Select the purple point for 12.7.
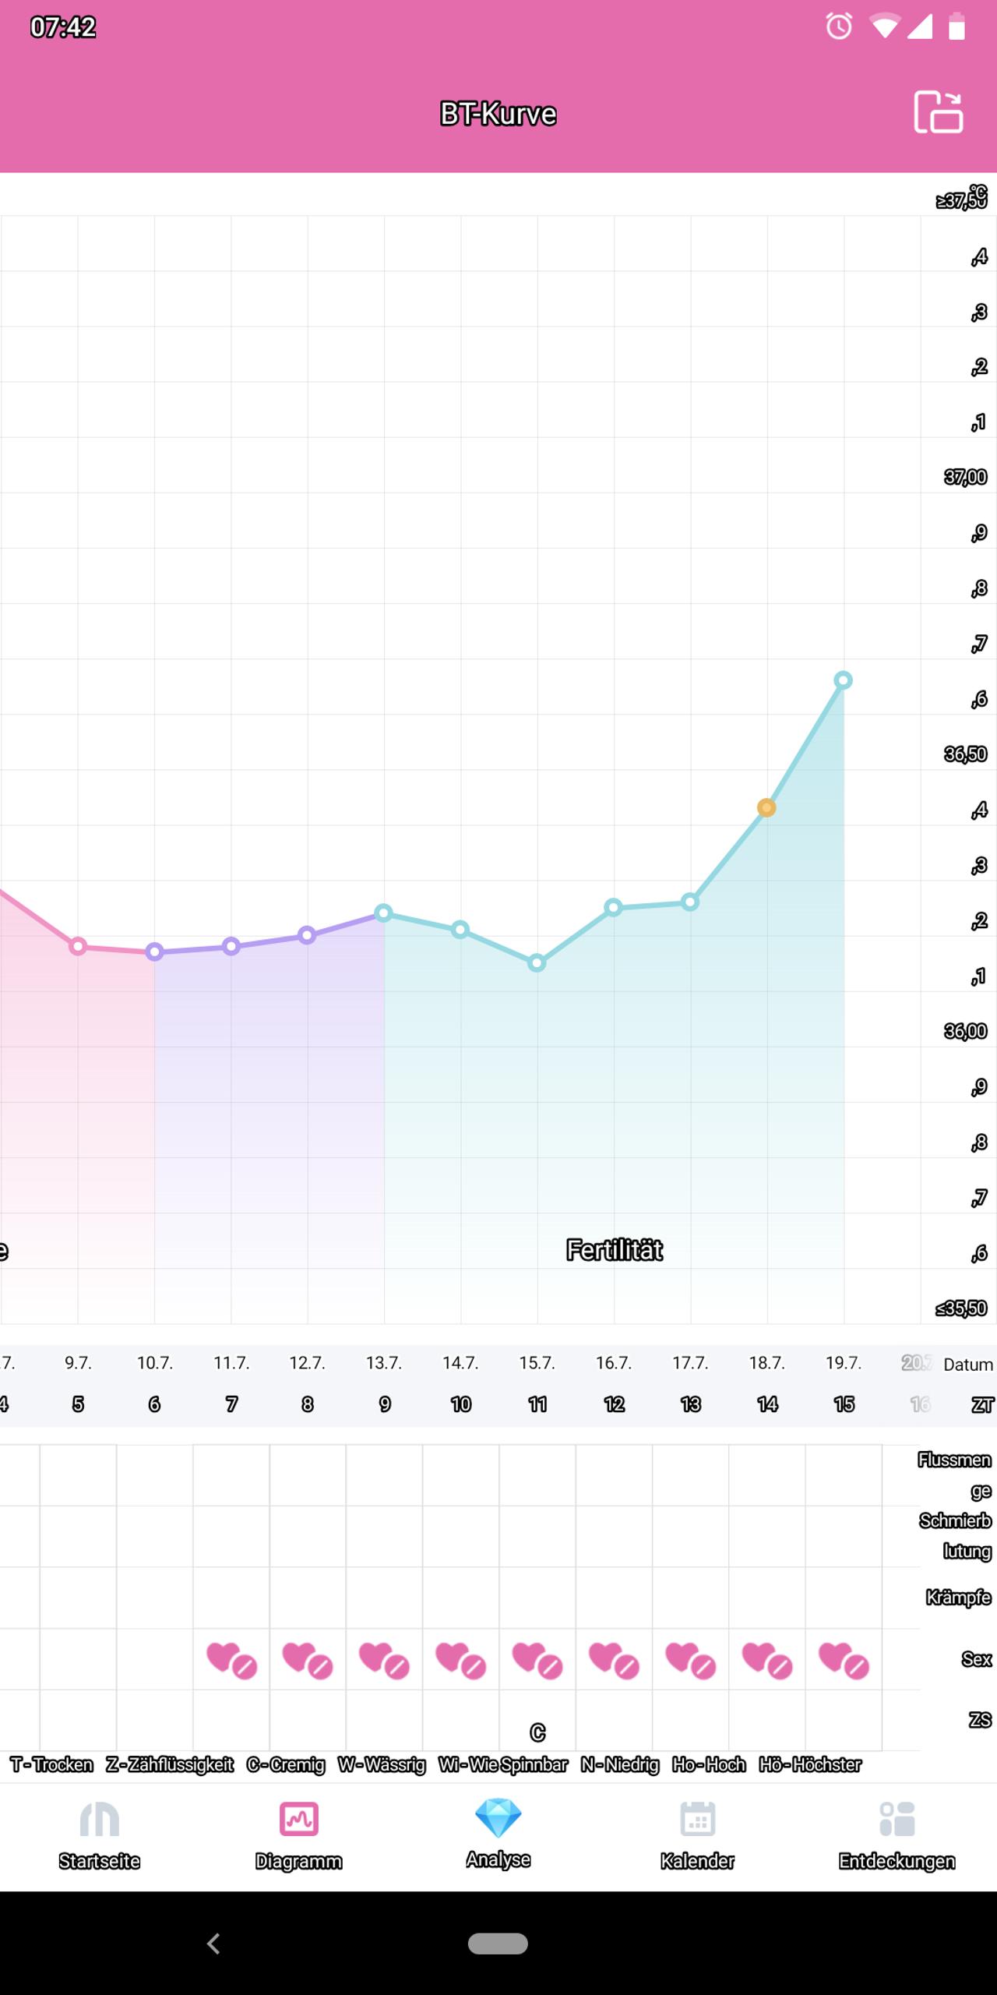 pos(307,935)
